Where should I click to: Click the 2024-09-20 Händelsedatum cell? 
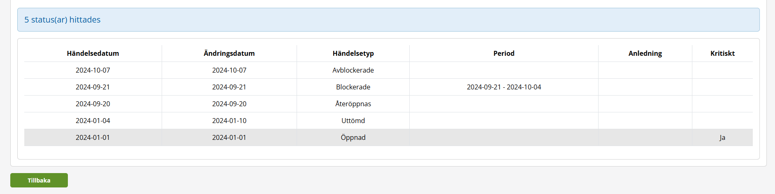click(x=93, y=104)
